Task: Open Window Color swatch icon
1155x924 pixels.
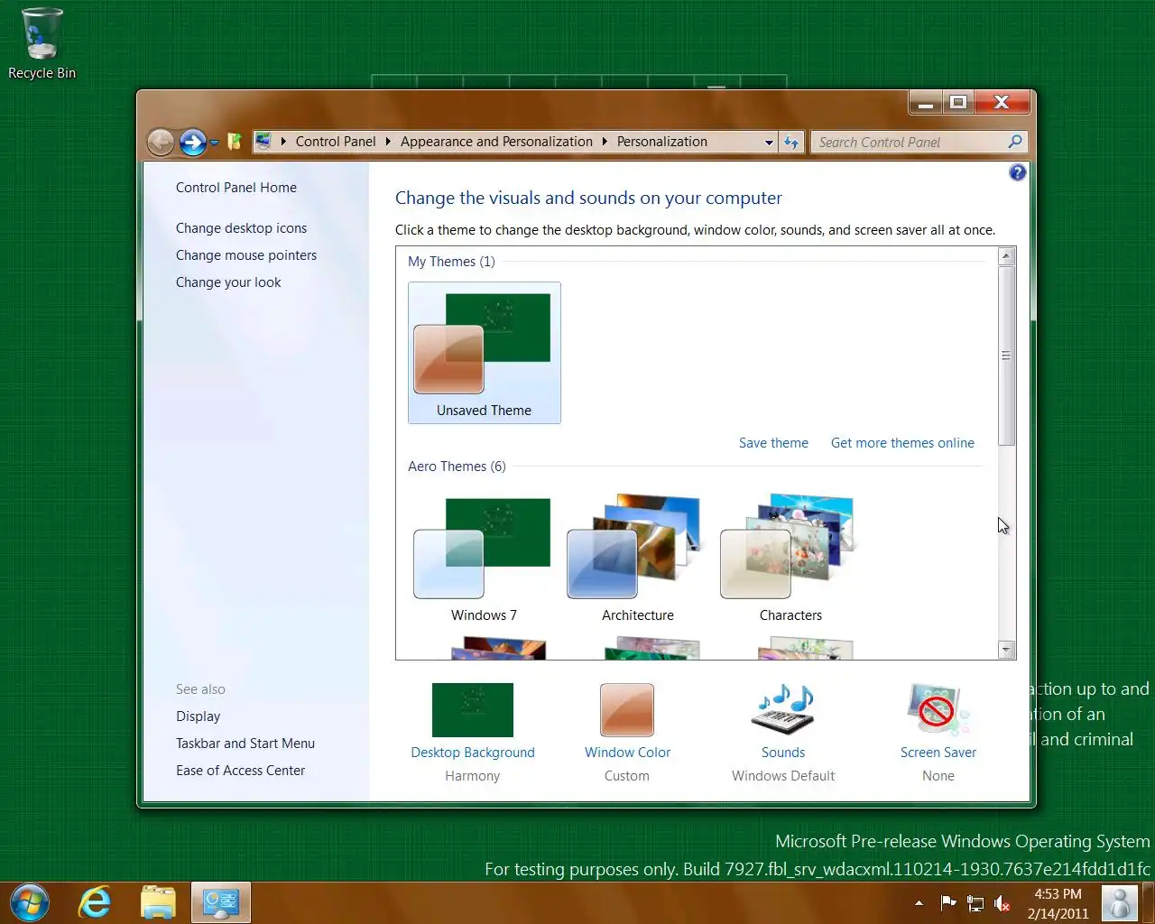Action: pyautogui.click(x=627, y=710)
